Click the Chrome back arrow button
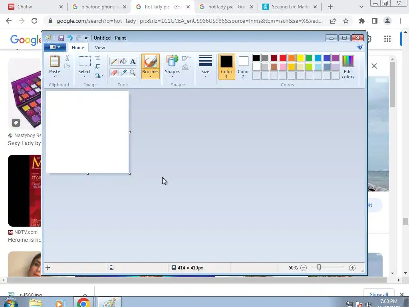Image resolution: width=409 pixels, height=307 pixels. 9,21
